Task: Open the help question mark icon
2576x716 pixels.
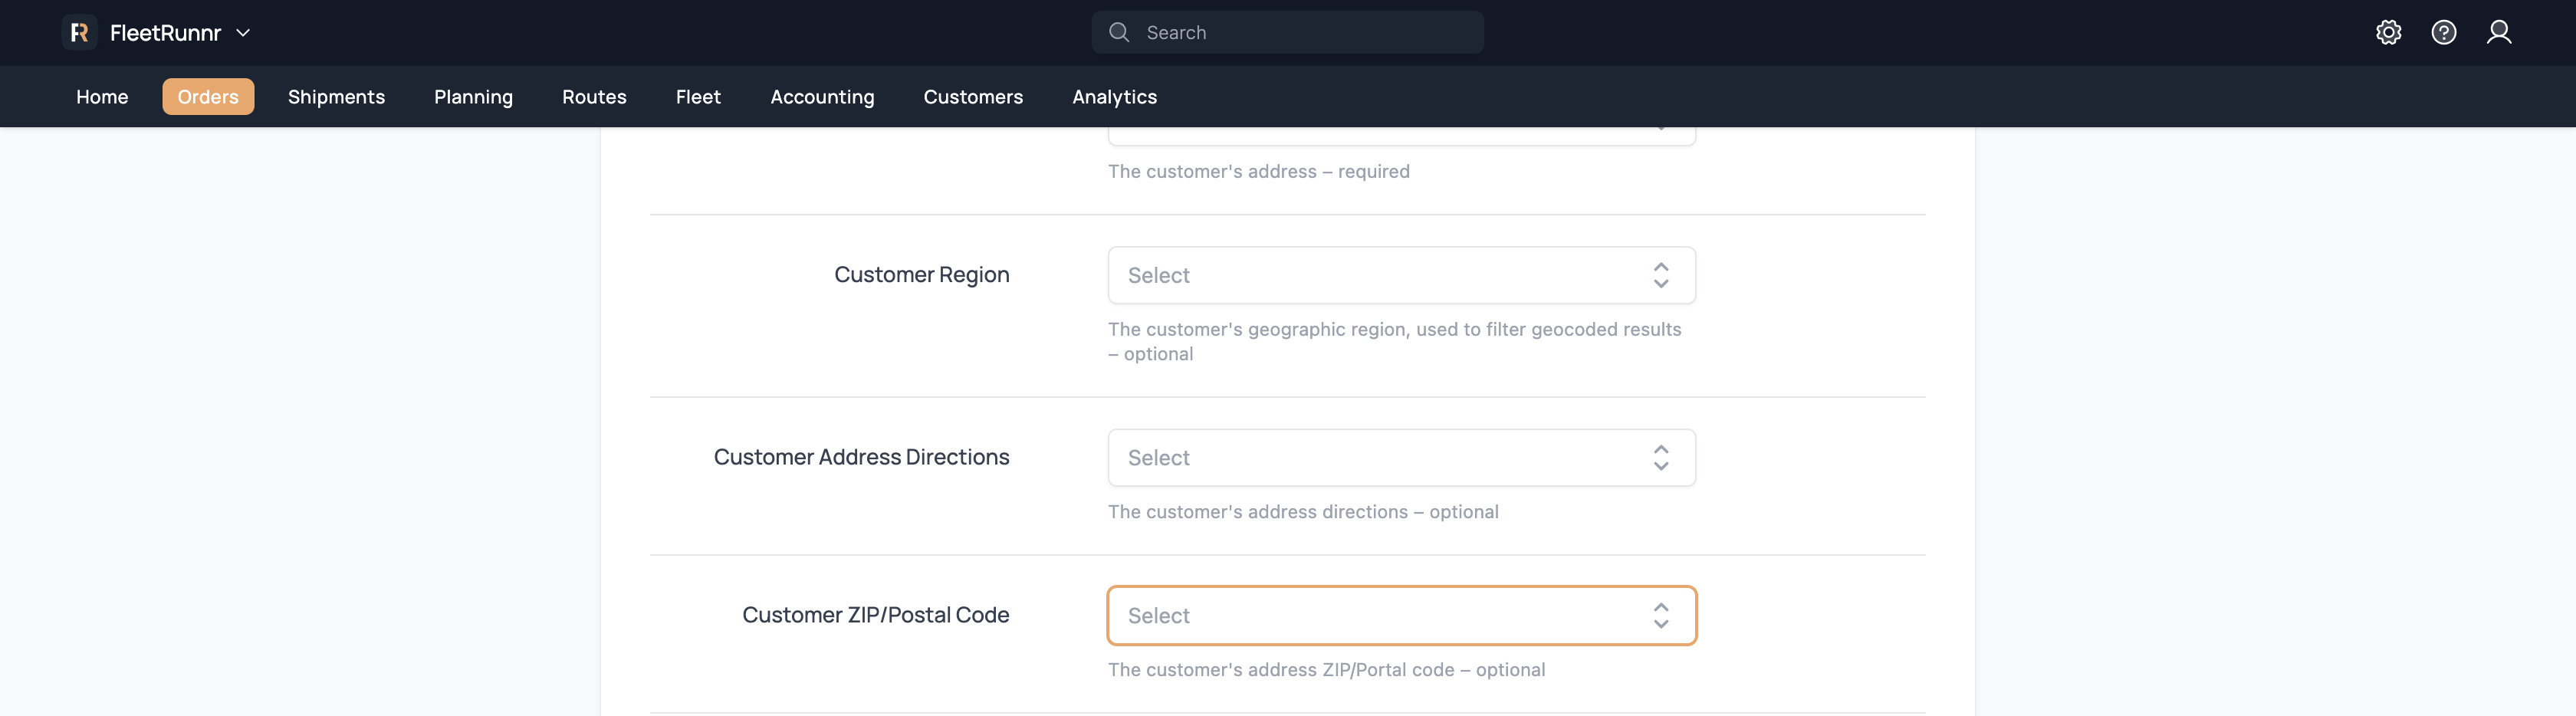Action: pos(2443,33)
